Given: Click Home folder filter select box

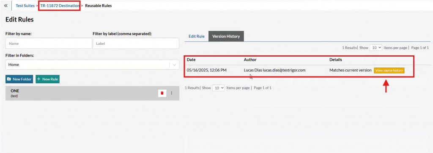Looking at the screenshot, I should click(x=92, y=65).
